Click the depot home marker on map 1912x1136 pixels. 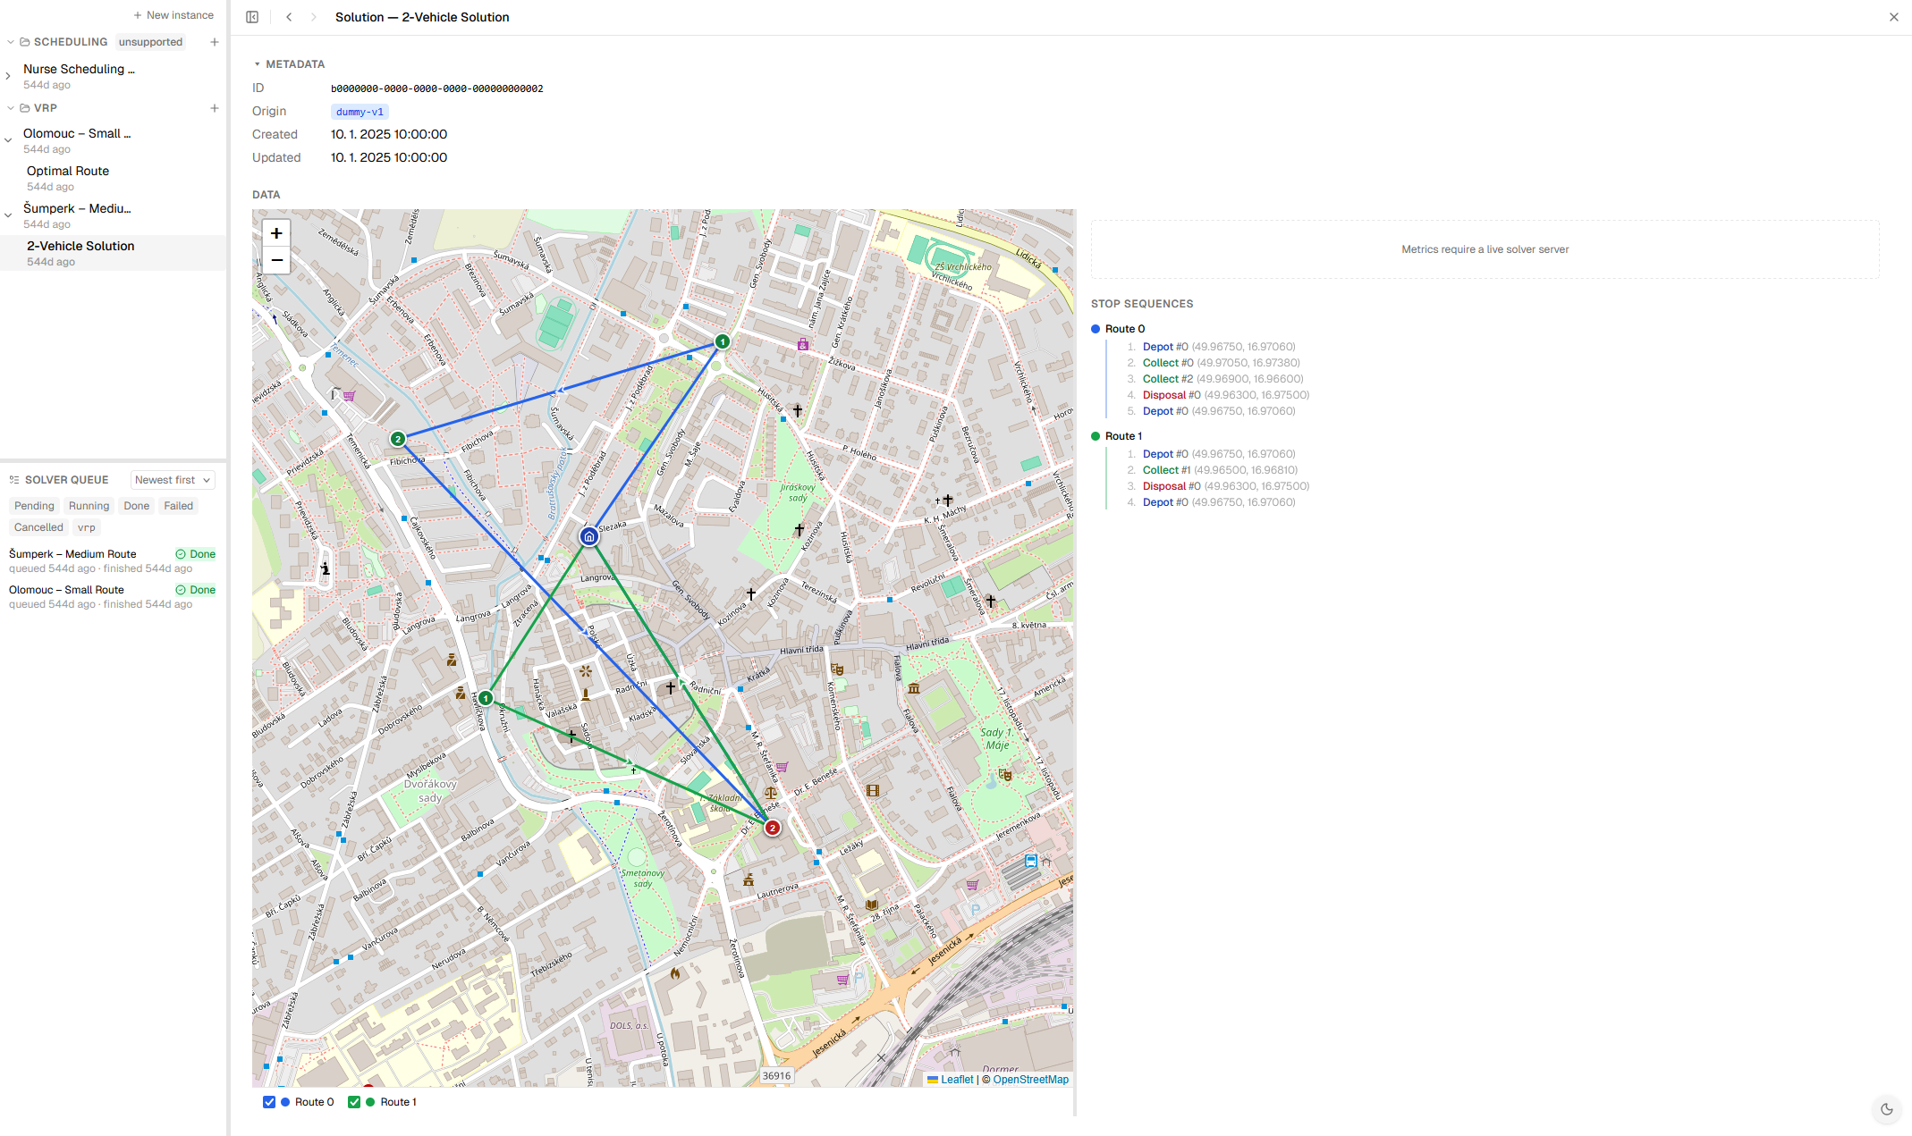pos(589,536)
